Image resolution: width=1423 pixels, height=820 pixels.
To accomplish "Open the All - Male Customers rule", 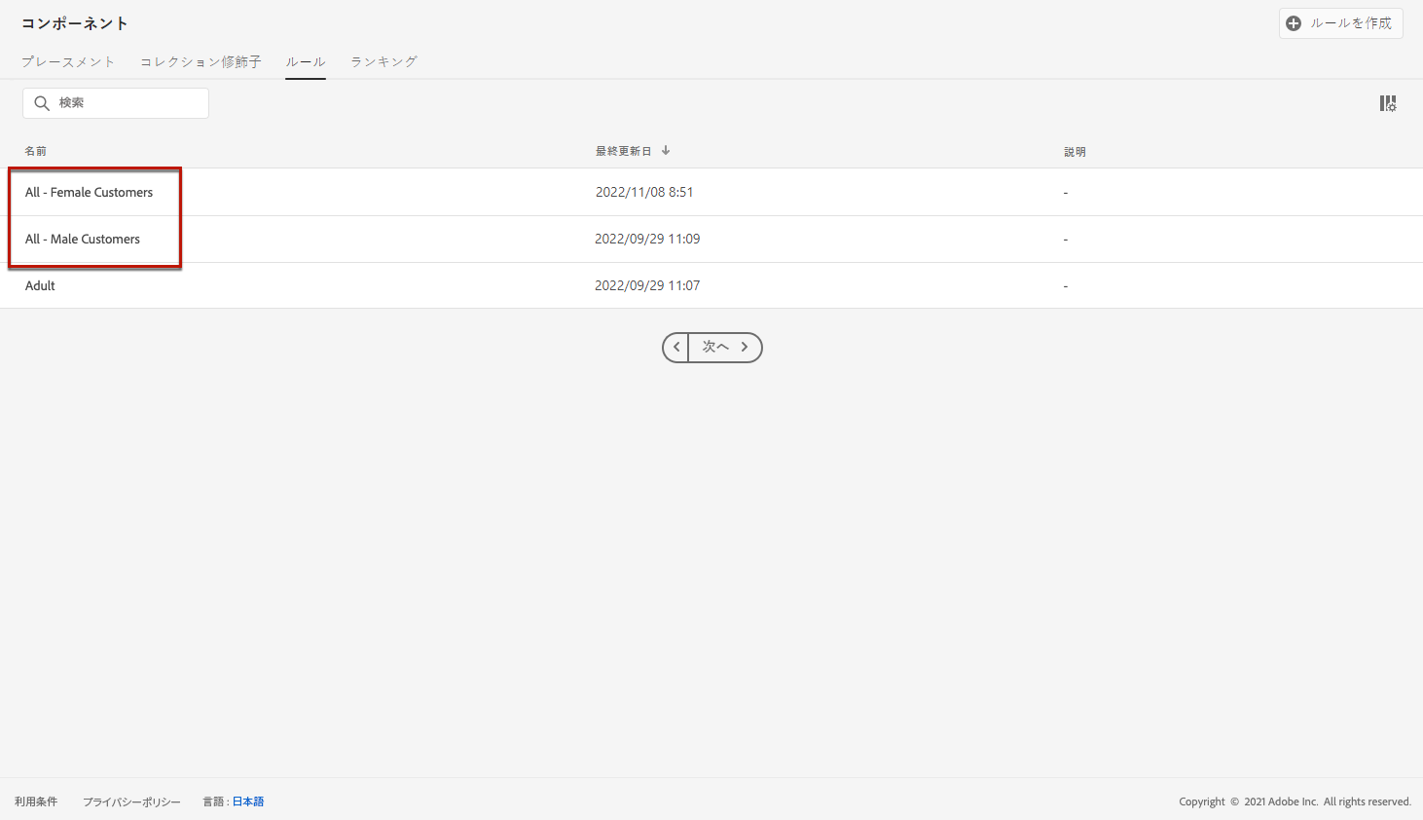I will point(83,239).
